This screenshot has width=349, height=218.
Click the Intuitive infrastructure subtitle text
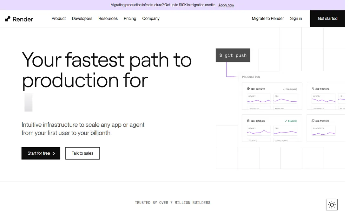pyautogui.click(x=83, y=129)
